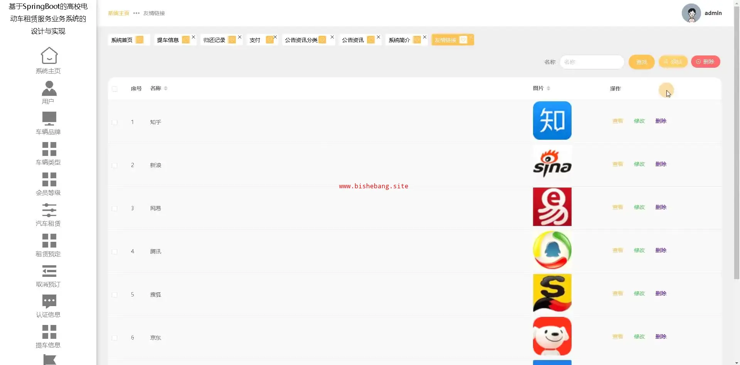Image resolution: width=740 pixels, height=365 pixels.
Task: Open the 京东 dog logo image
Action: (x=552, y=336)
